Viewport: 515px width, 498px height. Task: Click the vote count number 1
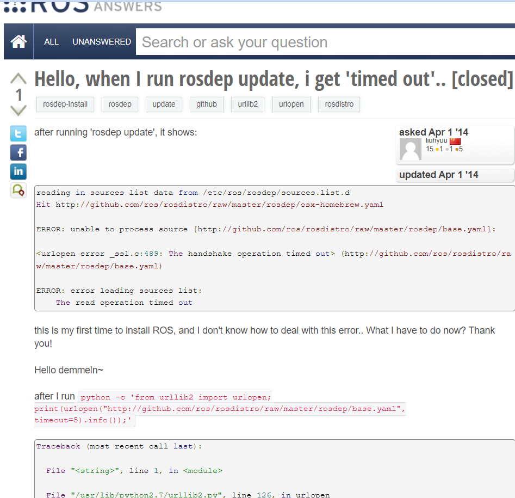point(18,95)
